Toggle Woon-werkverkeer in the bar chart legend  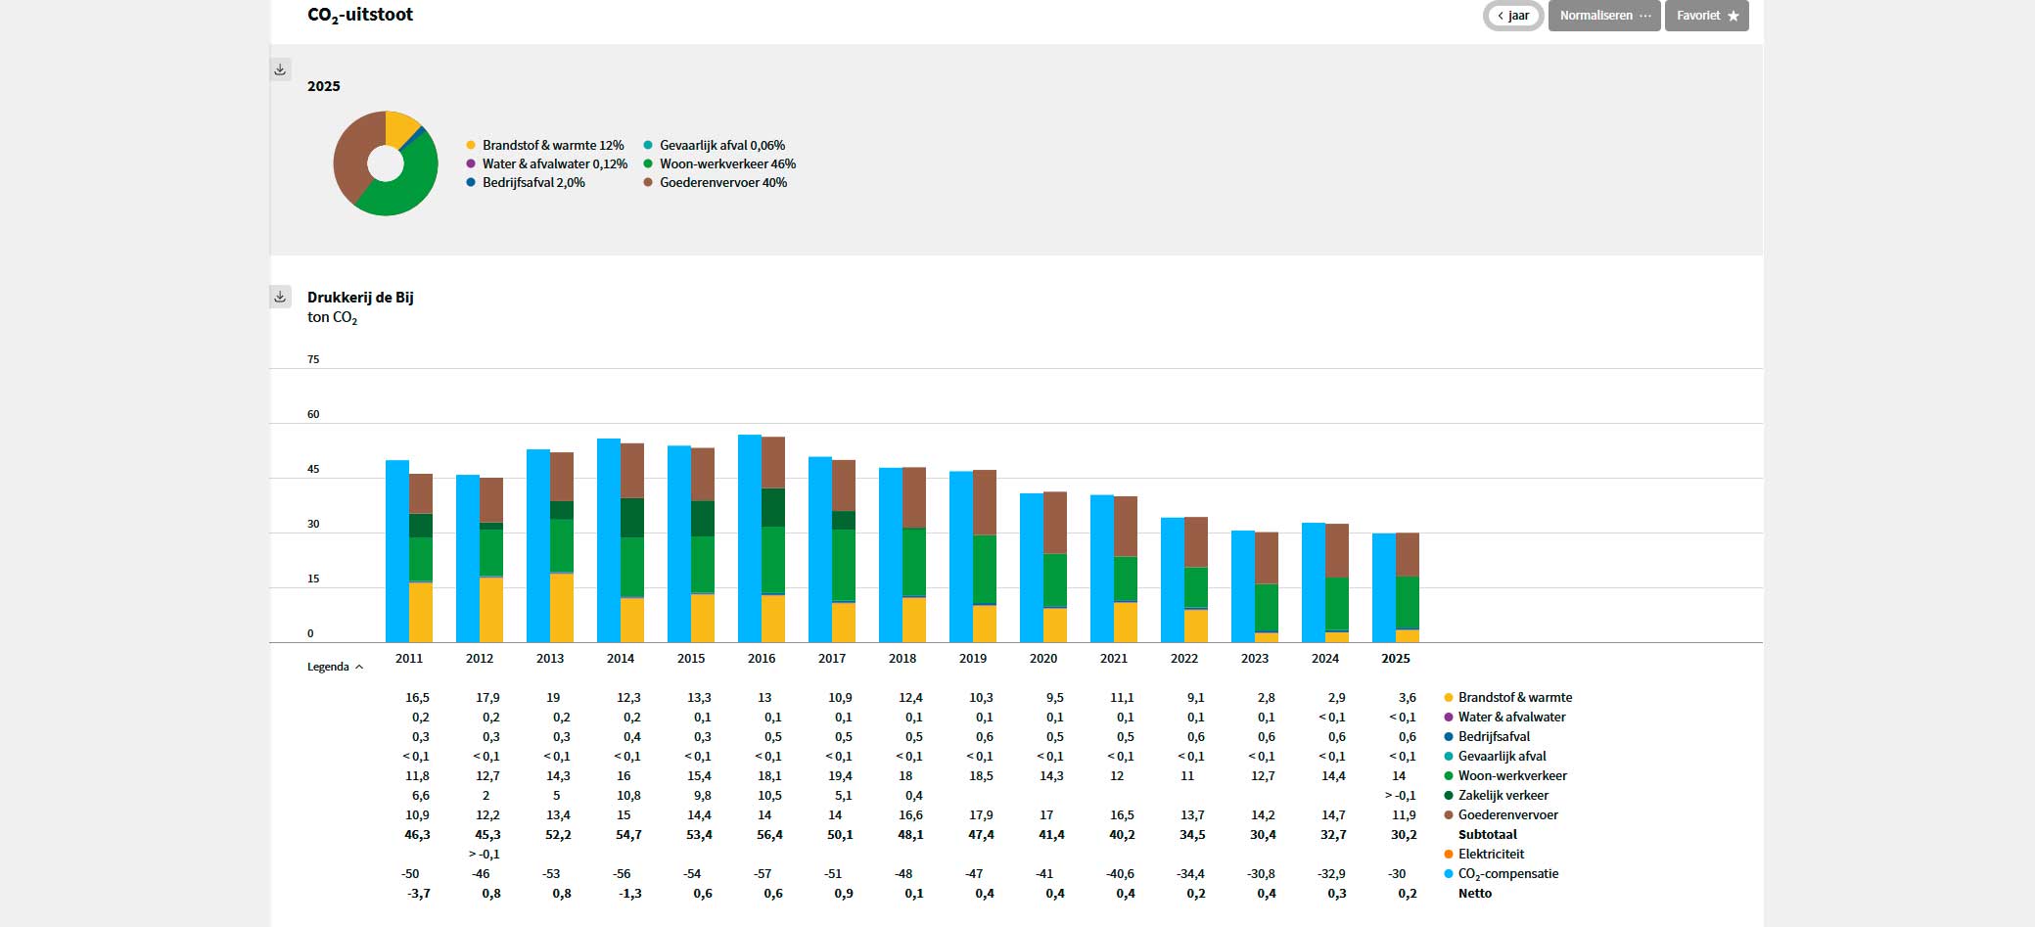(x=1505, y=776)
